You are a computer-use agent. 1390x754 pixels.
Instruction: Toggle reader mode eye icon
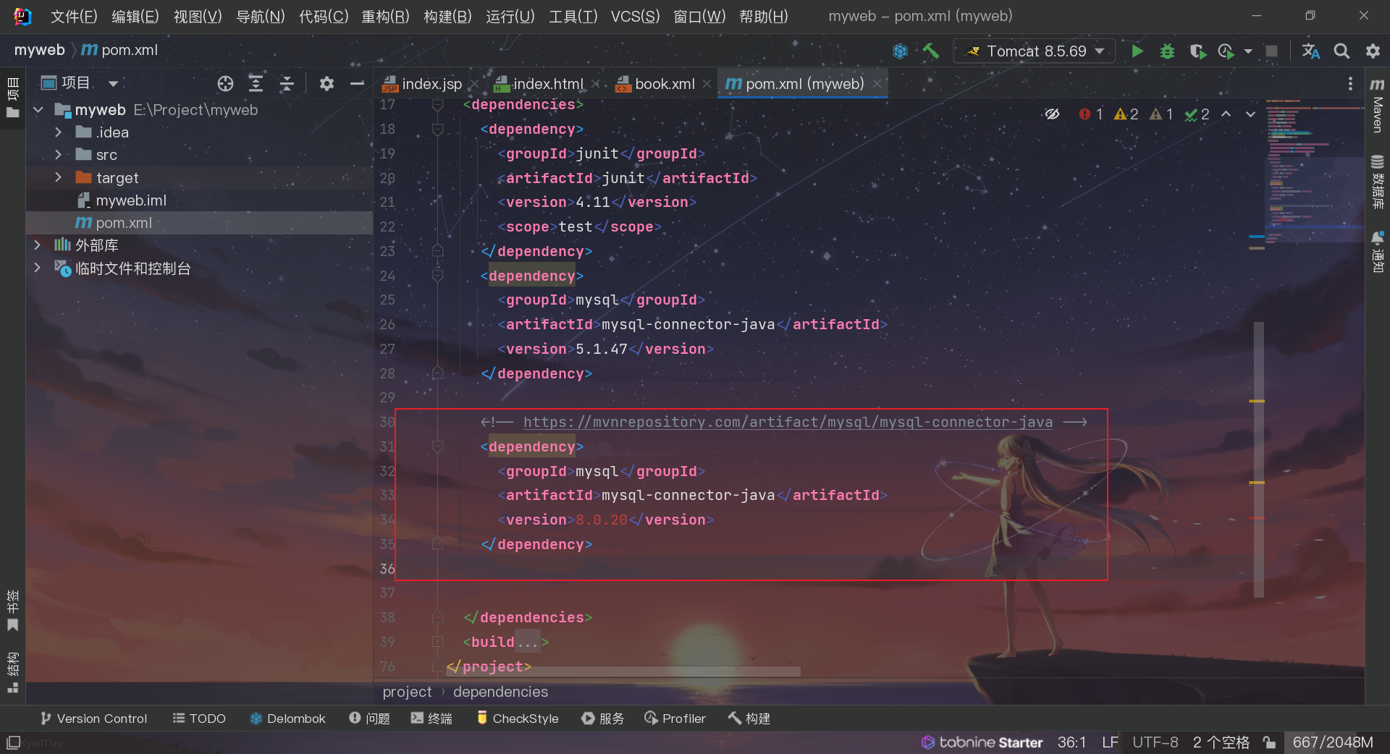click(x=1052, y=114)
